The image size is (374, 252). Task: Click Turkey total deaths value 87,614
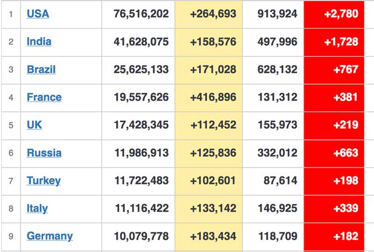[280, 181]
